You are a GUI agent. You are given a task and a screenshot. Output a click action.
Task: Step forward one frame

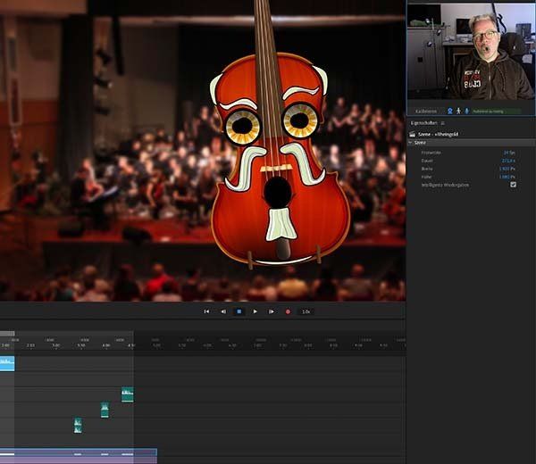[x=272, y=311]
